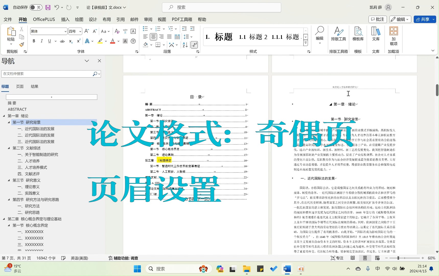Activate the Format Painter (格式刷) tool
Viewport: 439px width, 276px height.
tap(21, 44)
